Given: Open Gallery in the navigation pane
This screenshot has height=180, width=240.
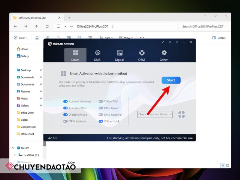Looking at the screenshot, I should [23, 56].
